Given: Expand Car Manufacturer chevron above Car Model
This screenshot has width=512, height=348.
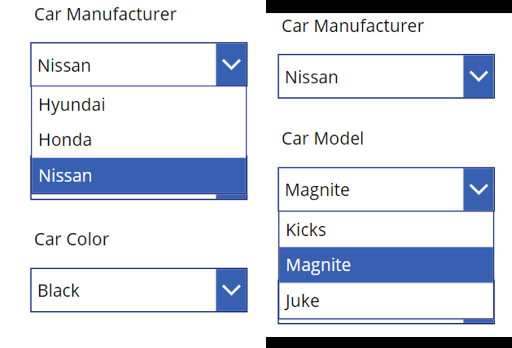Looking at the screenshot, I should pyautogui.click(x=479, y=76).
